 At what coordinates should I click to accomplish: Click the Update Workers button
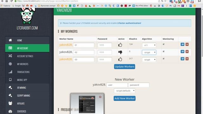pyautogui.click(x=125, y=66)
